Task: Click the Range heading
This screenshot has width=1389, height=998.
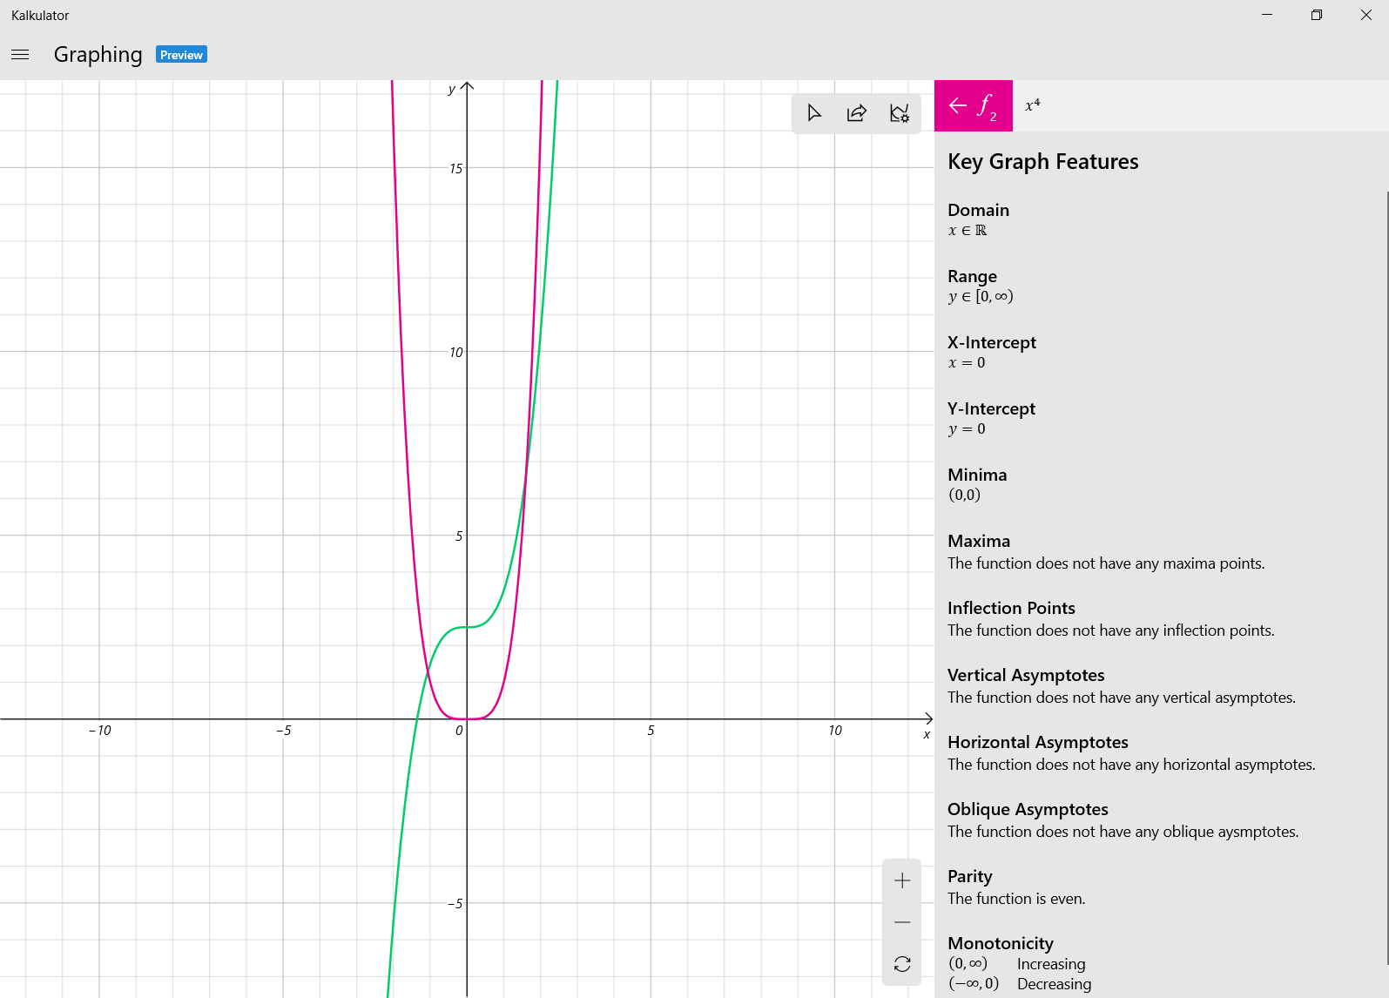Action: click(972, 276)
